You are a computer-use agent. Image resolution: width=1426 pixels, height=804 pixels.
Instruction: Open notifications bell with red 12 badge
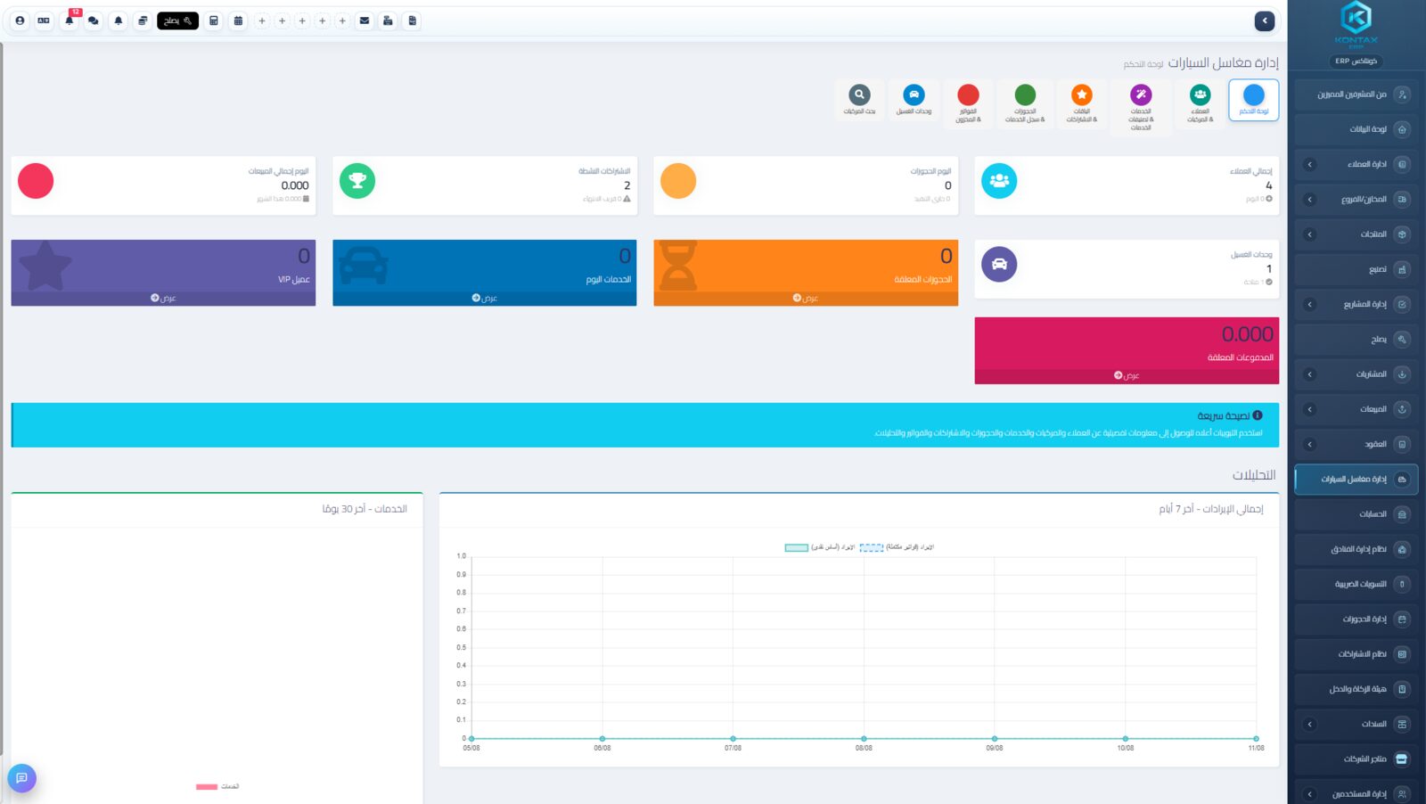[x=70, y=21]
